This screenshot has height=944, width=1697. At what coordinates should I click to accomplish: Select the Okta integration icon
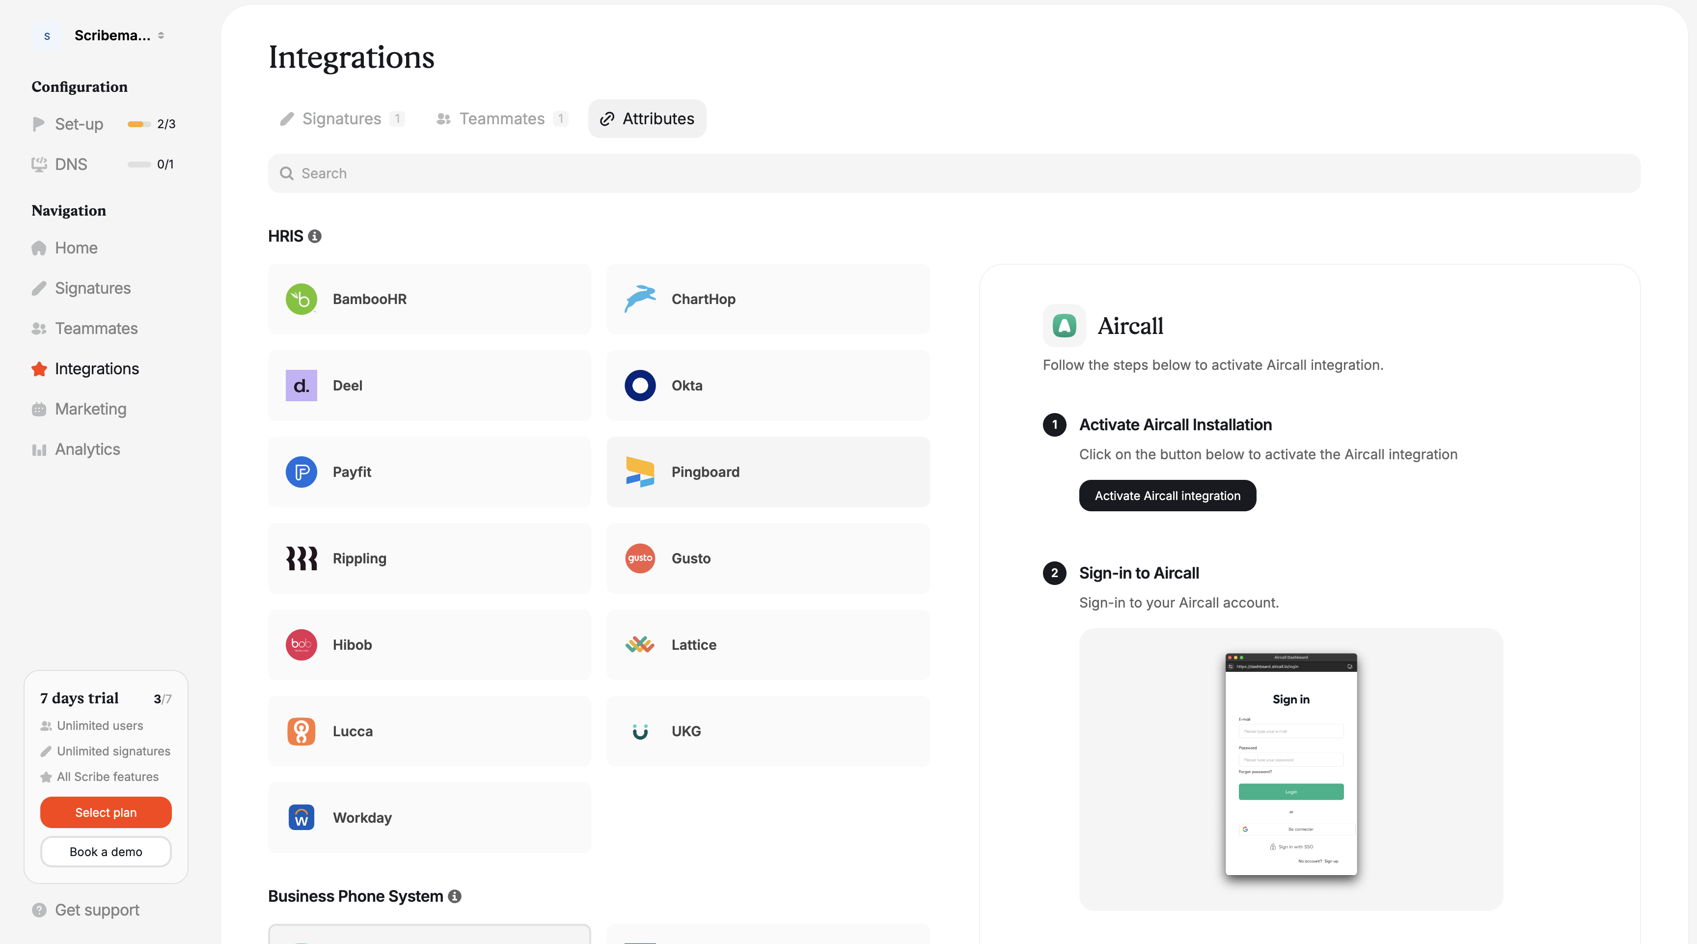pos(640,386)
